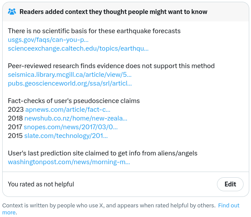
Task: Open the 2018 newshub.co.nz link
Action: 76,118
